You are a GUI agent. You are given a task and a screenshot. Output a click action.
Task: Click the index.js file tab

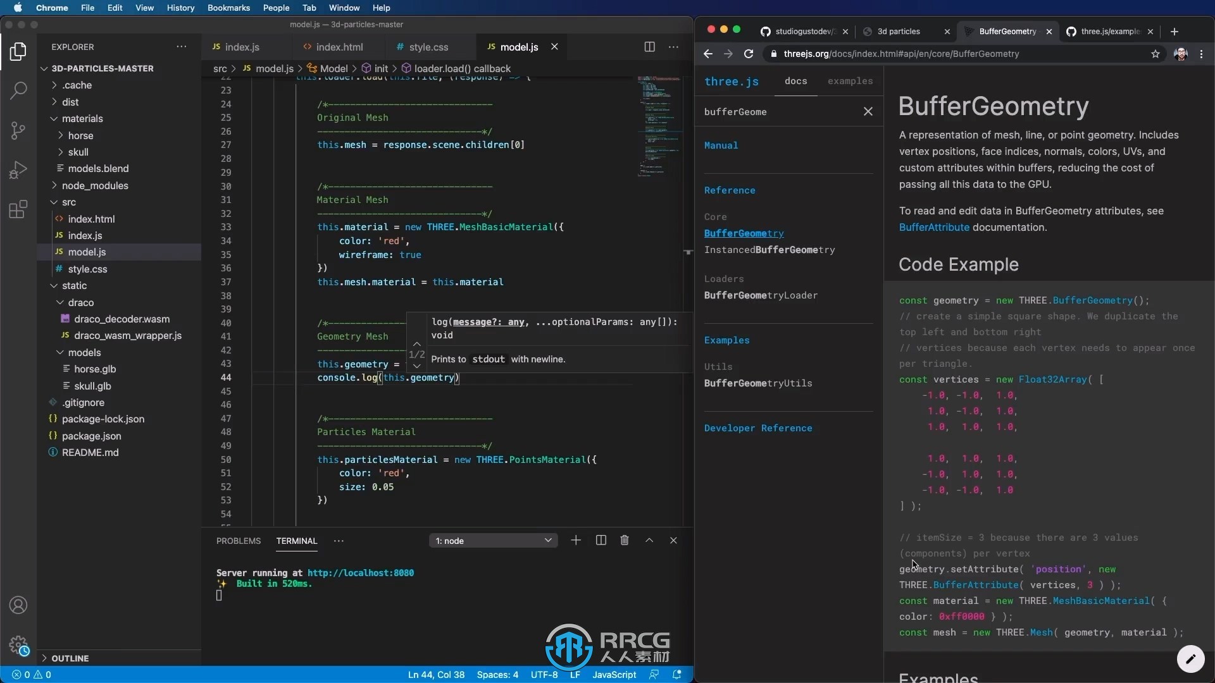(x=241, y=47)
